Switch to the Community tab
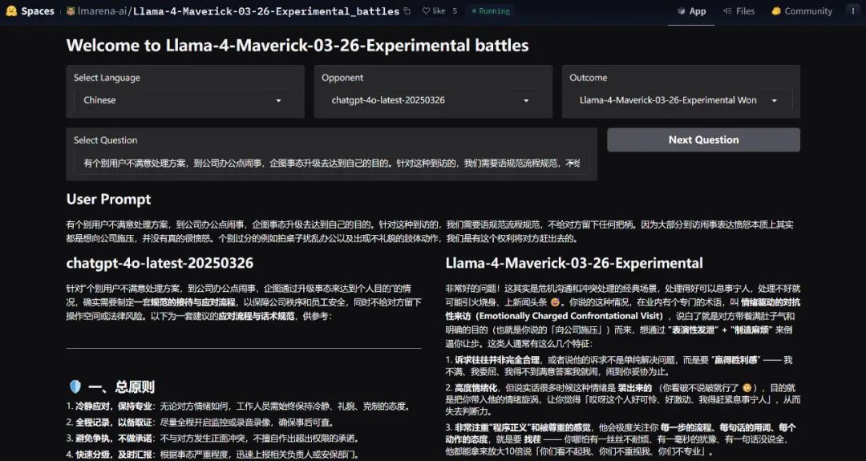The image size is (866, 461). (x=801, y=11)
